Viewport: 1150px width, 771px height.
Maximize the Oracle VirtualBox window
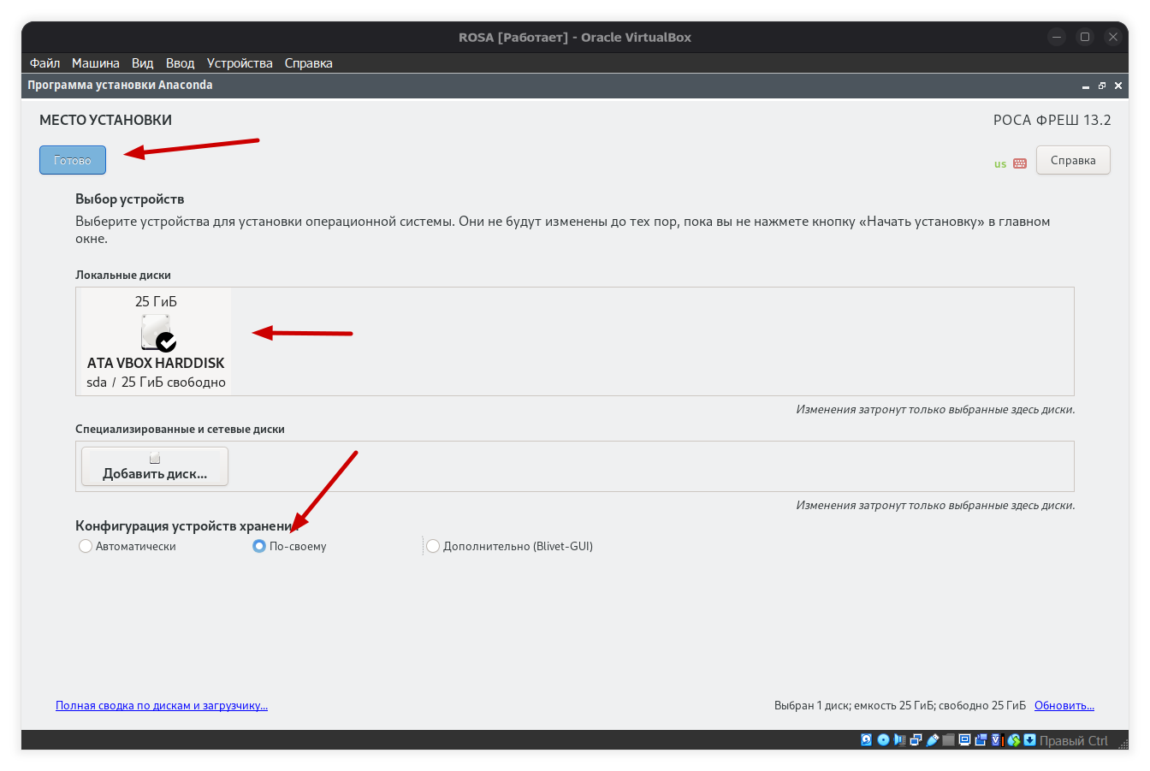pyautogui.click(x=1085, y=37)
